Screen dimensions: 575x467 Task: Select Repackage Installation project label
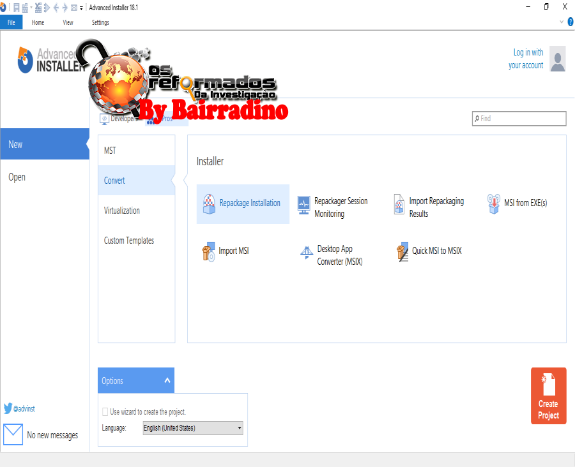click(x=250, y=202)
